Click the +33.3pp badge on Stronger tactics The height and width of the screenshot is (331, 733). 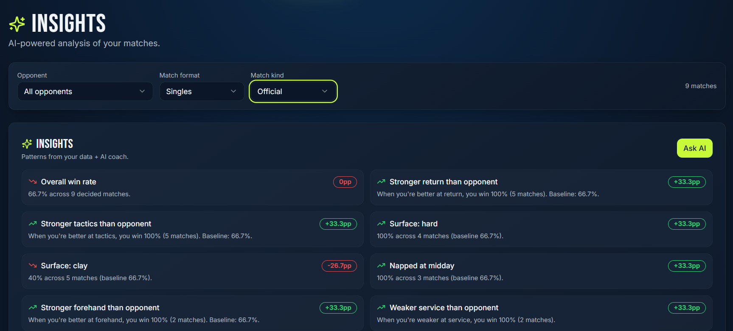click(338, 224)
